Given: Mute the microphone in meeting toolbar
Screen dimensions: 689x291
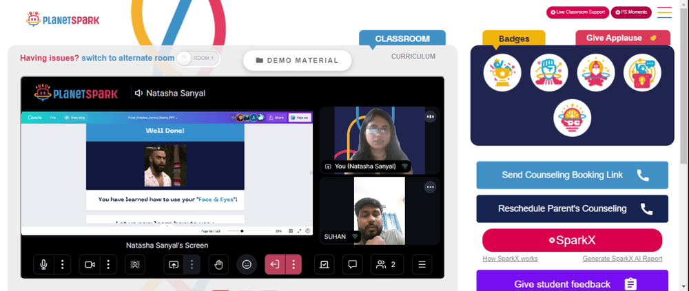Looking at the screenshot, I should coord(44,265).
